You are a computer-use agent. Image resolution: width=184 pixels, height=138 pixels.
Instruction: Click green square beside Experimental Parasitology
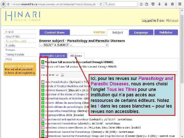[x=43, y=123]
